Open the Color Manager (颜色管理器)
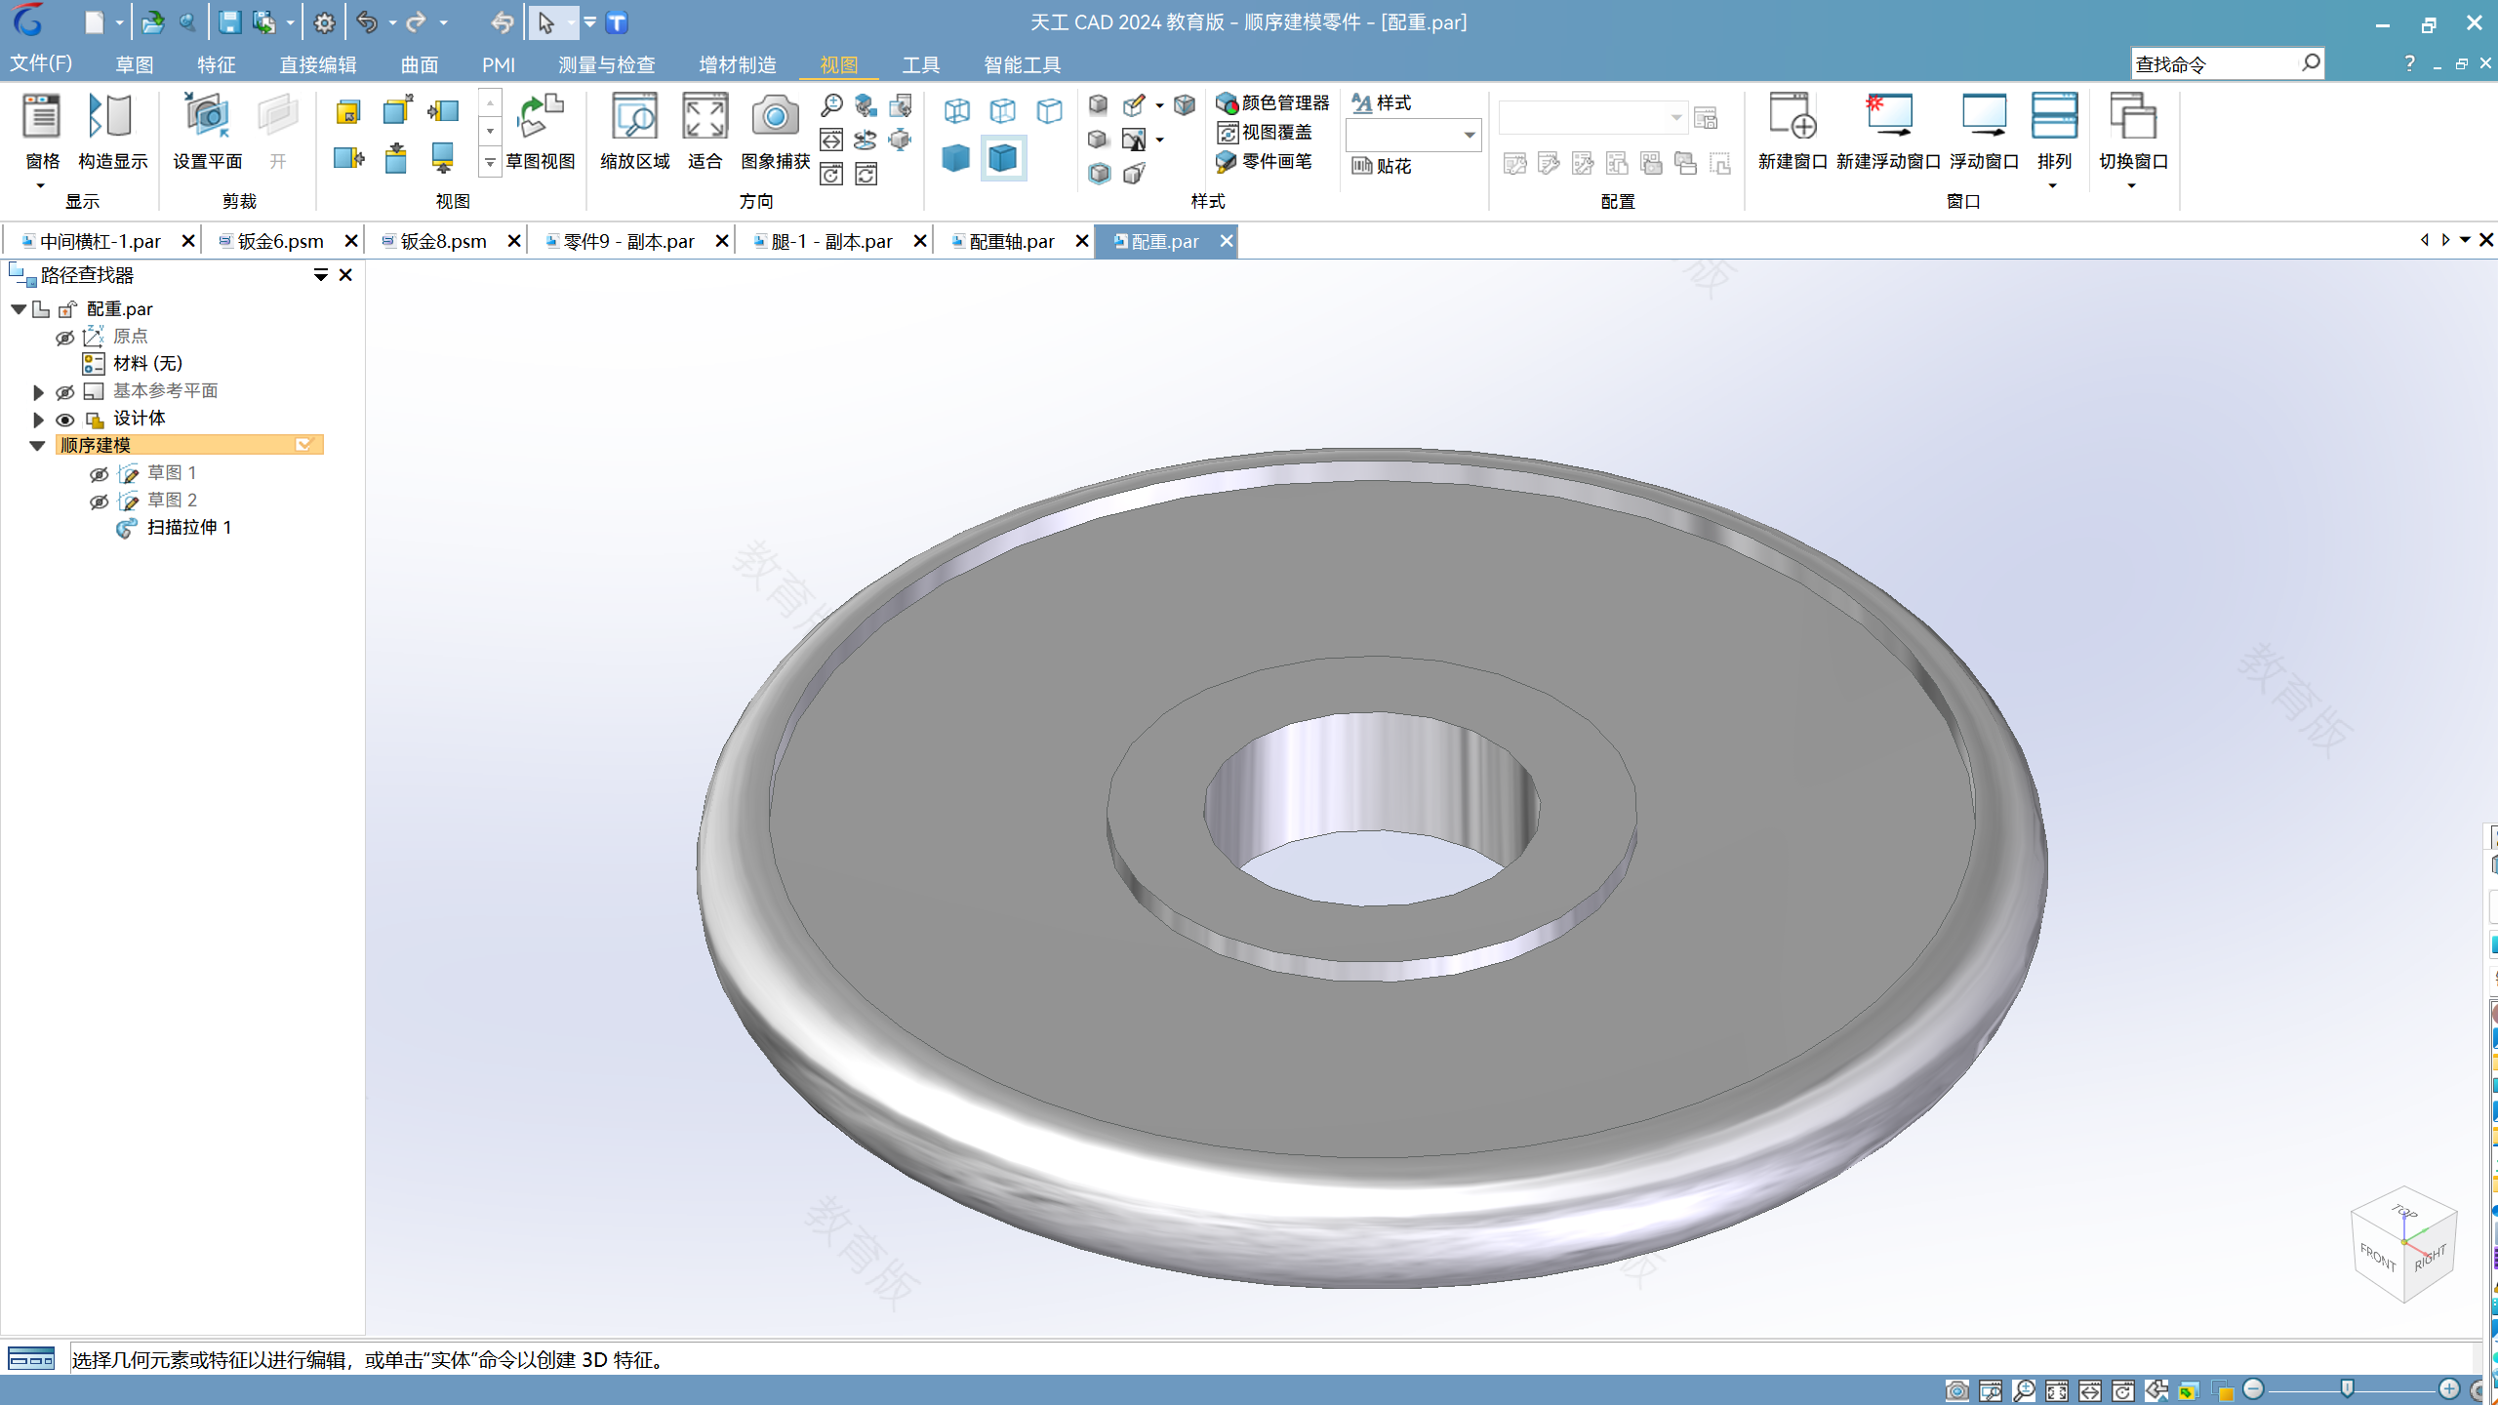The image size is (2498, 1405). 1272,102
